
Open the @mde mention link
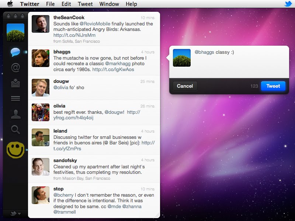[114, 206]
